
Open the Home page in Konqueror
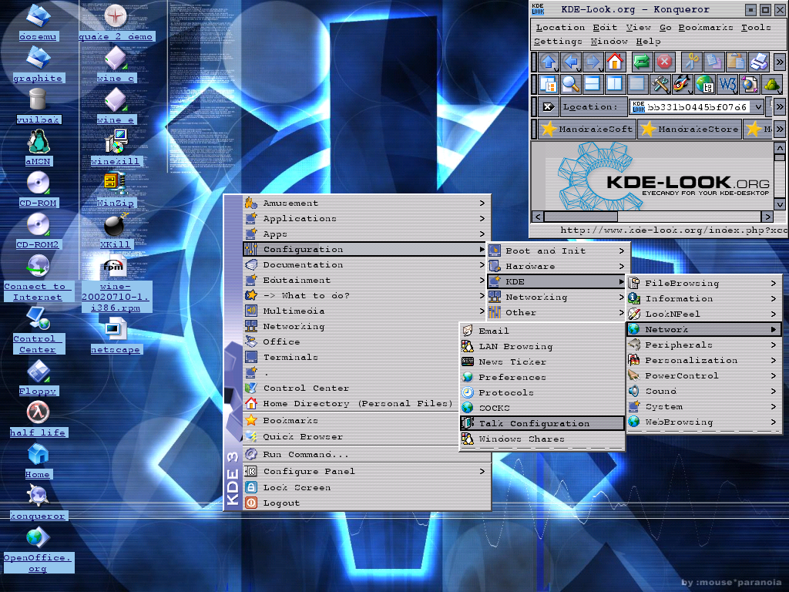pos(615,62)
